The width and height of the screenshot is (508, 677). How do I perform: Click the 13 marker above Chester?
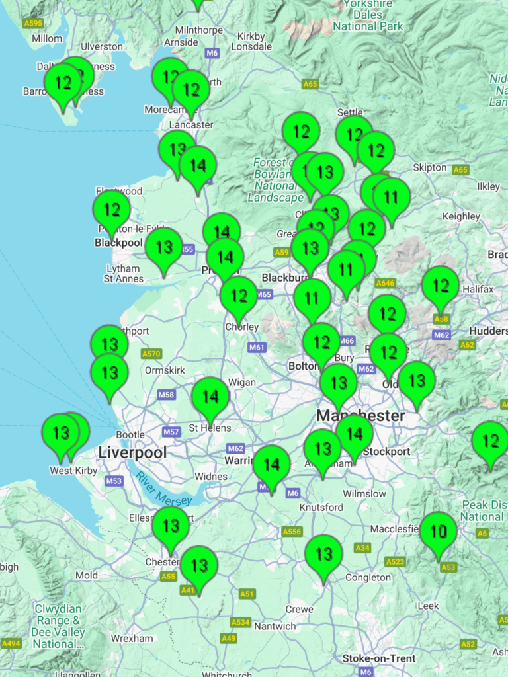tap(171, 526)
